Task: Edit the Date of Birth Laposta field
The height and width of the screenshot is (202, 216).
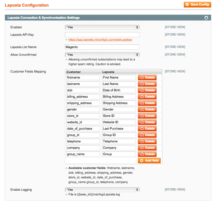Action: click(119, 90)
